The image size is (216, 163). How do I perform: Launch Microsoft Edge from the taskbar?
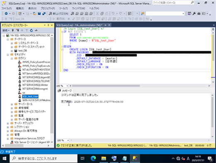coord(93,158)
